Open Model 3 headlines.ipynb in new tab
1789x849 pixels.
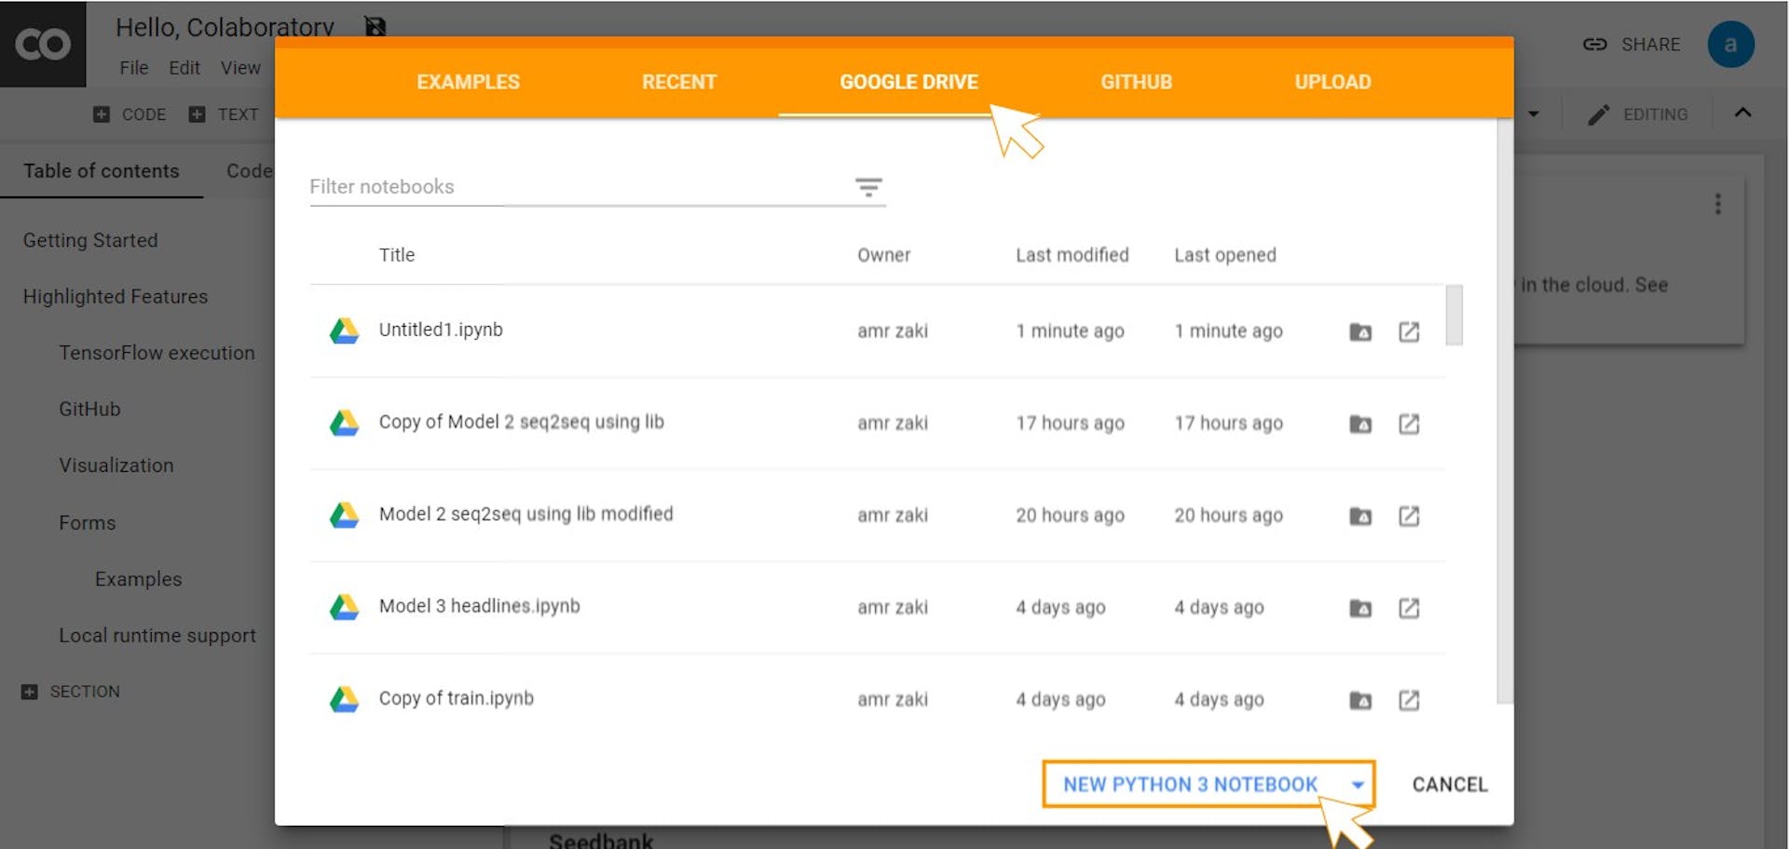(x=1409, y=608)
